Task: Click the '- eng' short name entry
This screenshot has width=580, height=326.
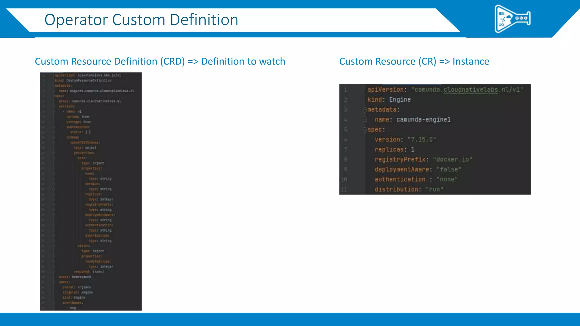Action: coord(71,308)
